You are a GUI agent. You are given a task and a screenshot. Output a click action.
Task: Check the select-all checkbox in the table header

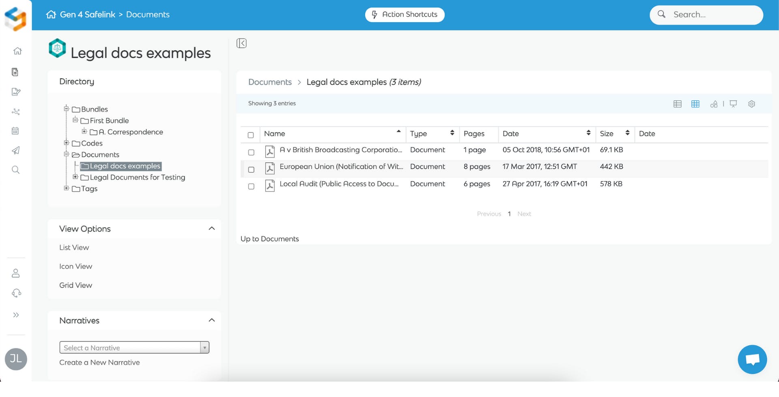pyautogui.click(x=251, y=135)
